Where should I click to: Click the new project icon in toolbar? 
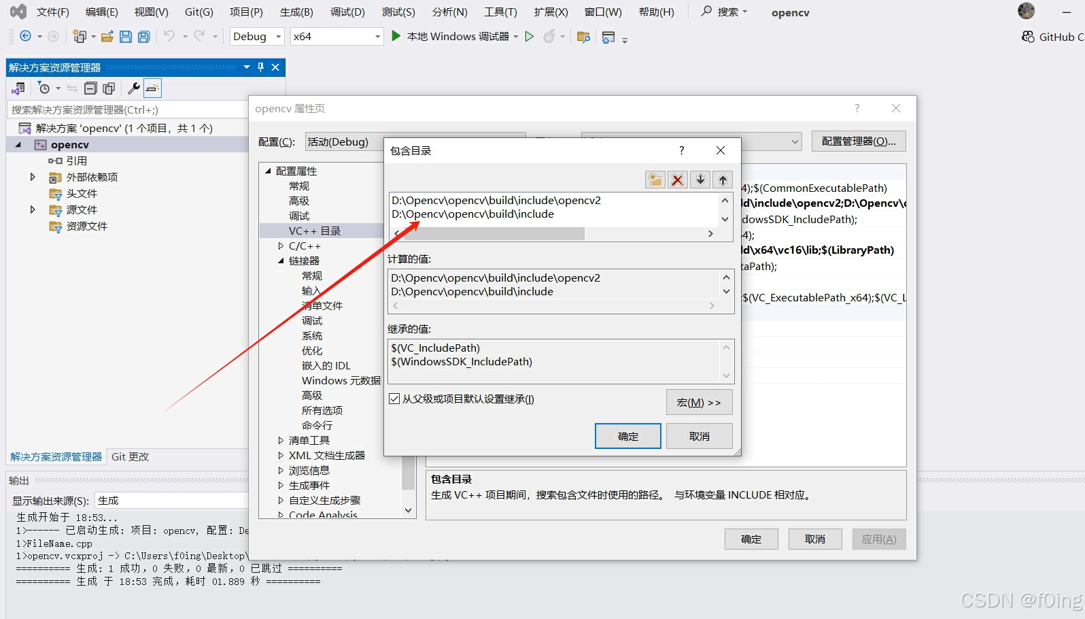[80, 37]
